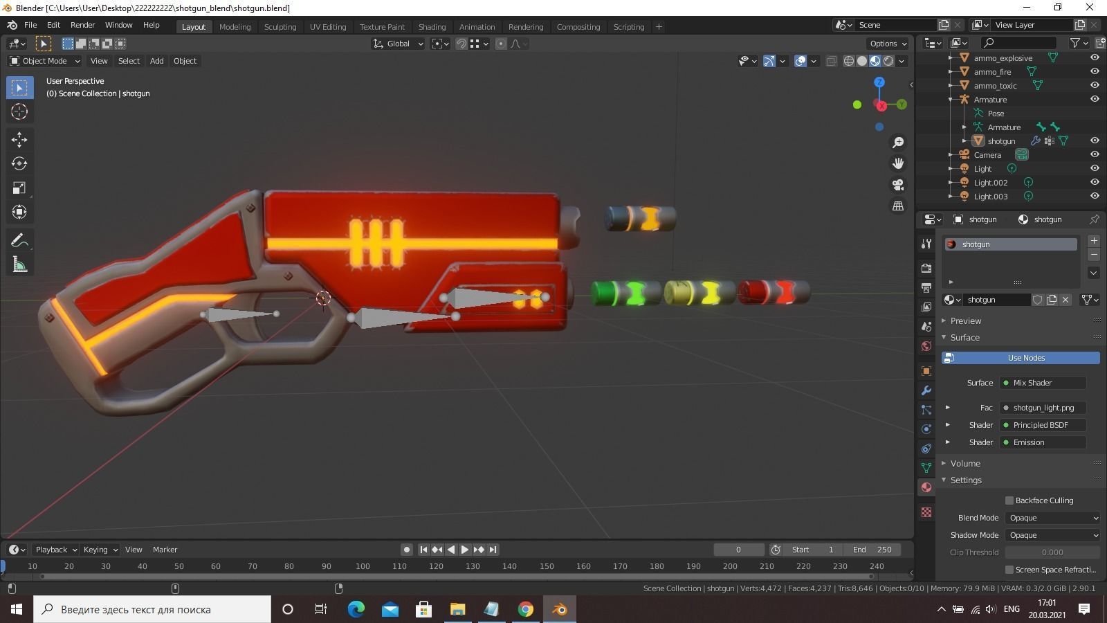Screen dimensions: 1107x623
Task: Click fake user shield icon for shotgun material
Action: pos(1037,300)
